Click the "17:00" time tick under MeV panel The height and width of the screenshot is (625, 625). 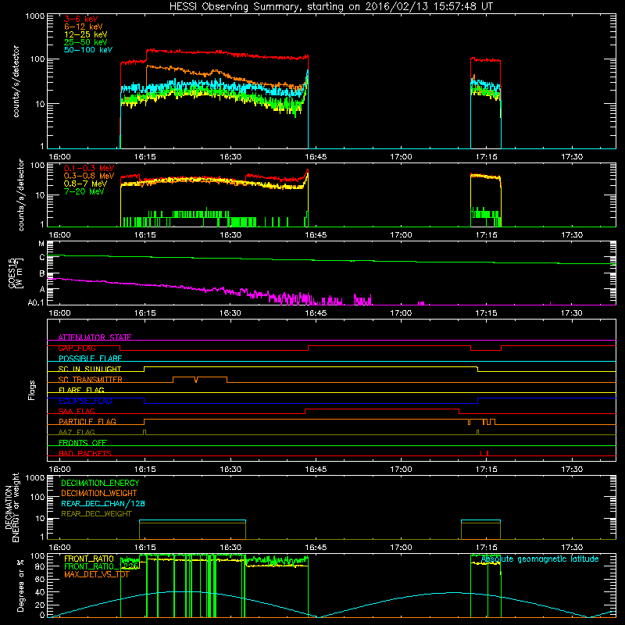pyautogui.click(x=401, y=235)
